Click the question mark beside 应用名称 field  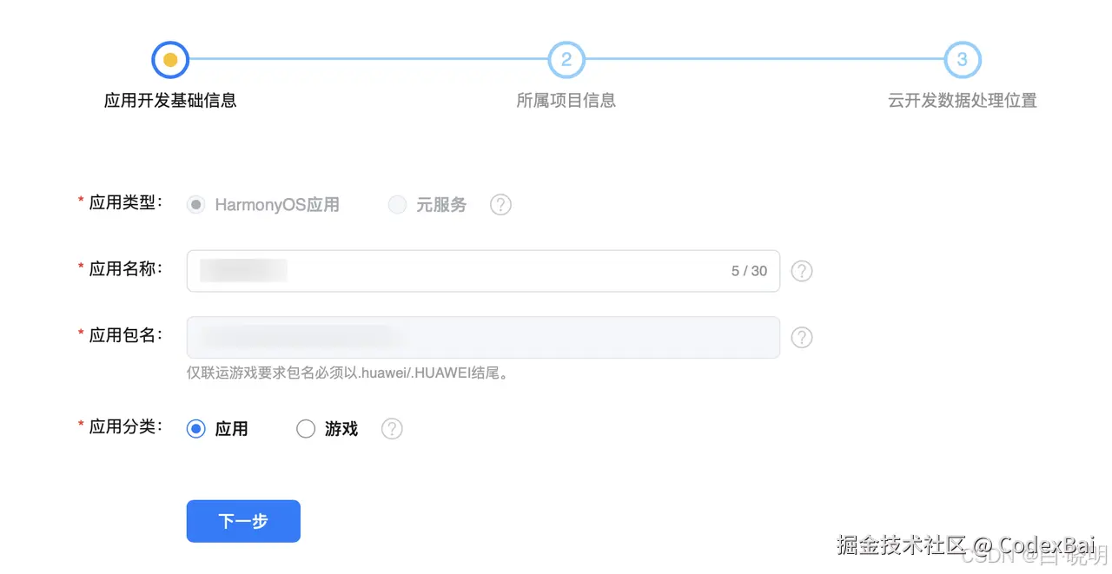801,271
